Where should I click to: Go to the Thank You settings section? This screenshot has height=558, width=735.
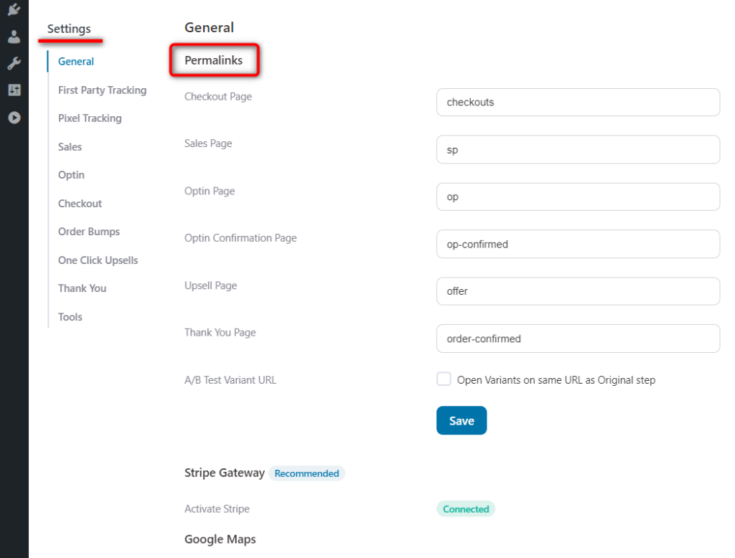(82, 288)
